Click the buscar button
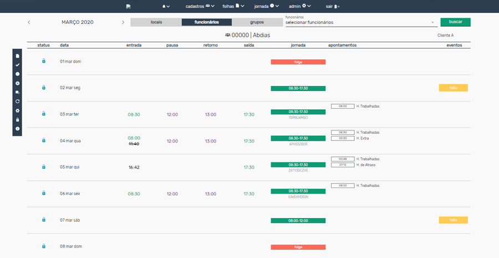Viewport: 499px width, 258px height. point(455,22)
